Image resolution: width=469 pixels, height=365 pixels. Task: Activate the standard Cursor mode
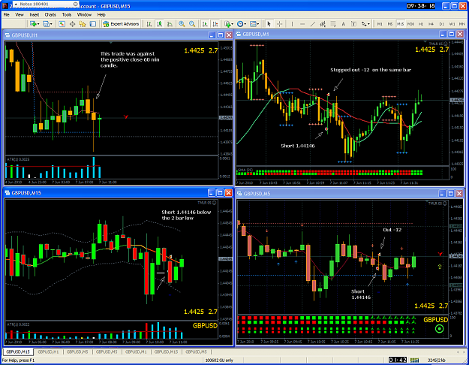tap(269, 24)
